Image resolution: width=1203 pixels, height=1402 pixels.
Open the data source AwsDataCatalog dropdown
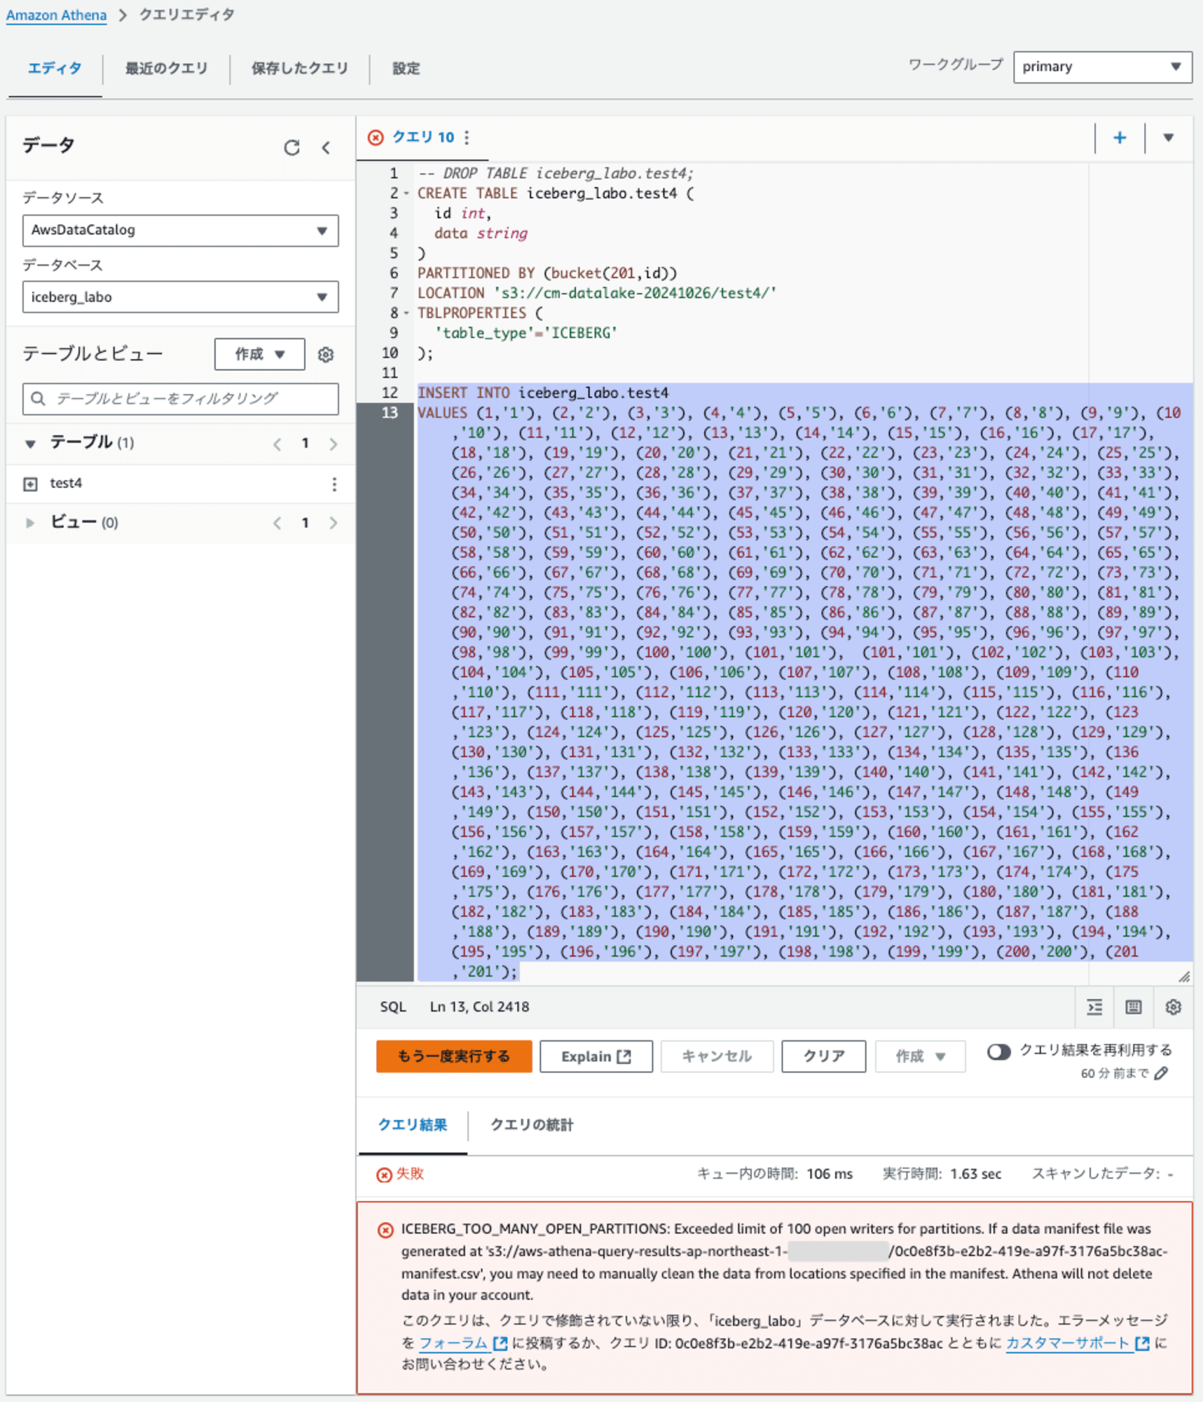click(180, 230)
